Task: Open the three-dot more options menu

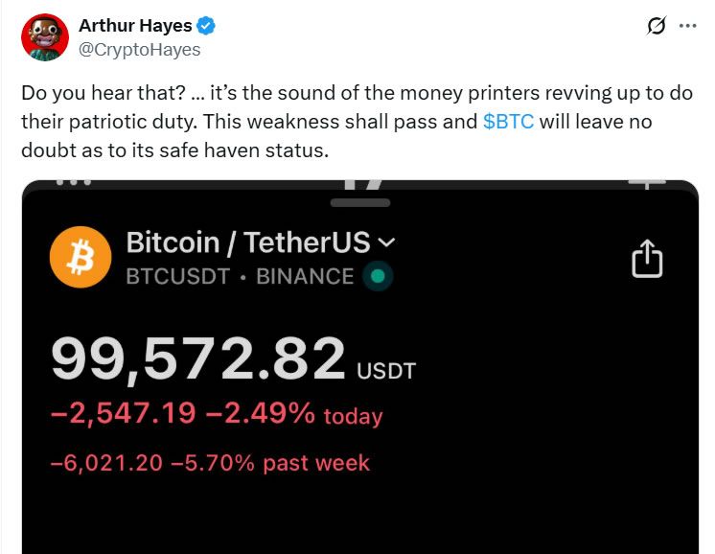Action: [687, 26]
